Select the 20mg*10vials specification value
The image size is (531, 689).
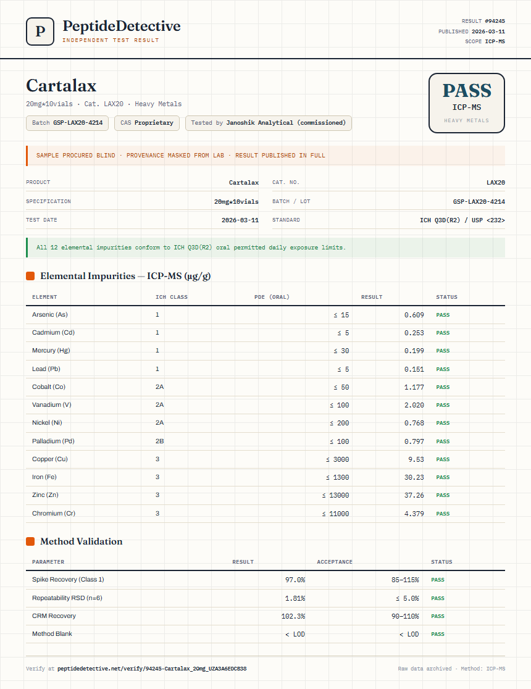click(x=236, y=202)
